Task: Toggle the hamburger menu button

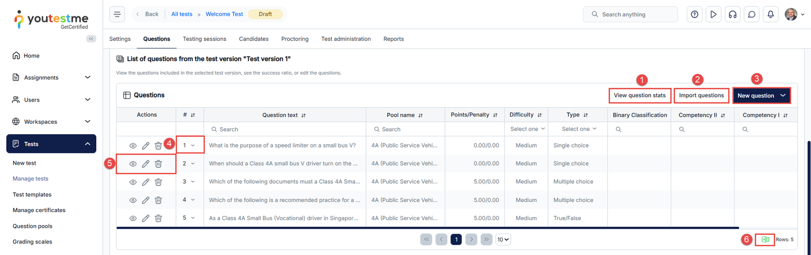Action: coord(117,14)
